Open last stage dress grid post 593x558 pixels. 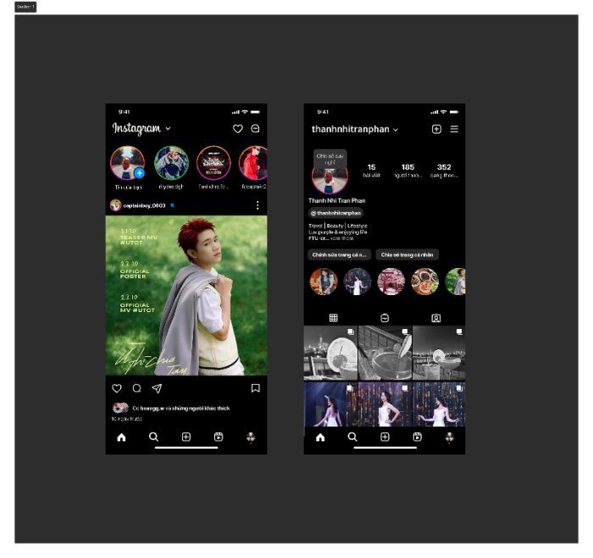439,404
